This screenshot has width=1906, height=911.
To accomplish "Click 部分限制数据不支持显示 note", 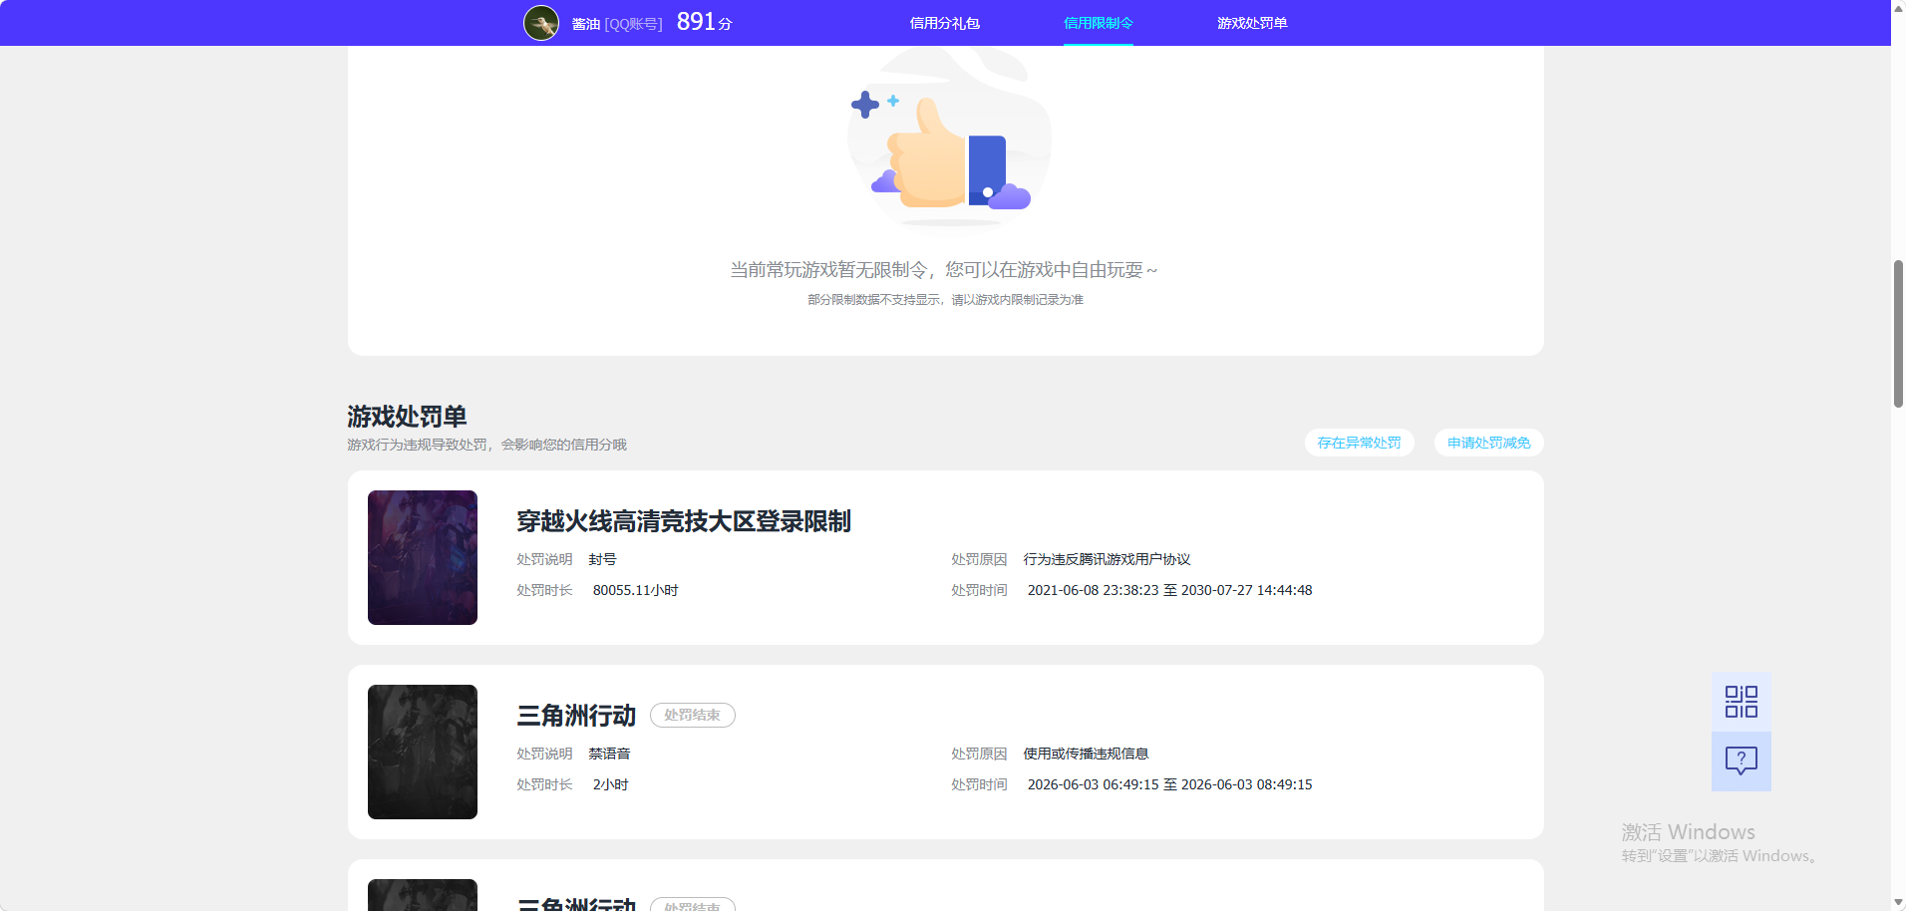I will pos(945,299).
